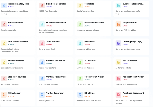Open the Post Writer tool title

(x=90, y=42)
